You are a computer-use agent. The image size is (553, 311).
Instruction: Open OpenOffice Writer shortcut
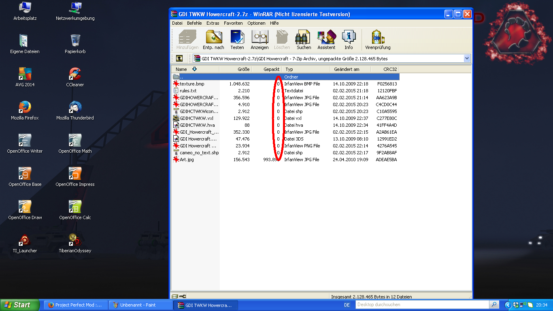coord(25,144)
